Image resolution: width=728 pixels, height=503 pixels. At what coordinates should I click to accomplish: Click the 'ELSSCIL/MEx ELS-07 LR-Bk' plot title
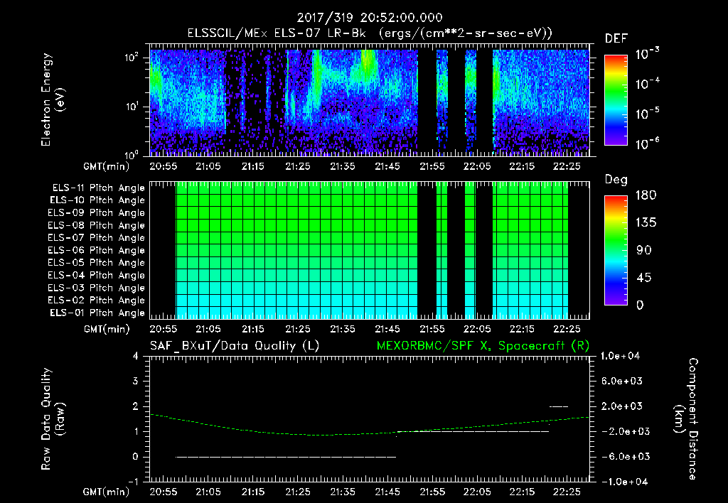point(277,33)
